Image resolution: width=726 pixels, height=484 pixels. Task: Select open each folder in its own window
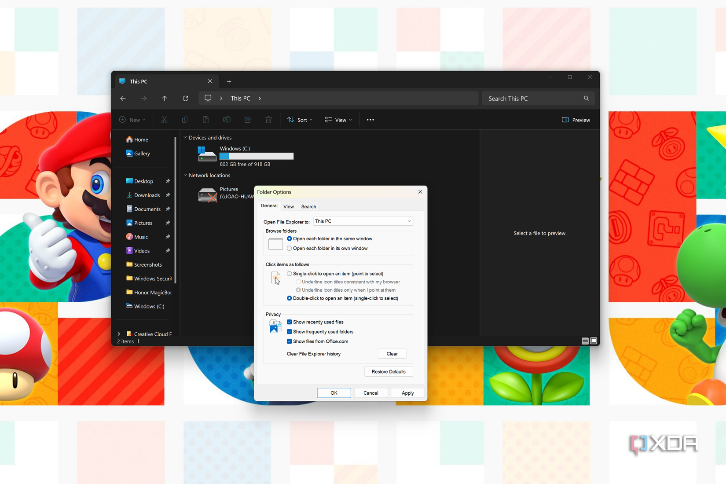[289, 248]
